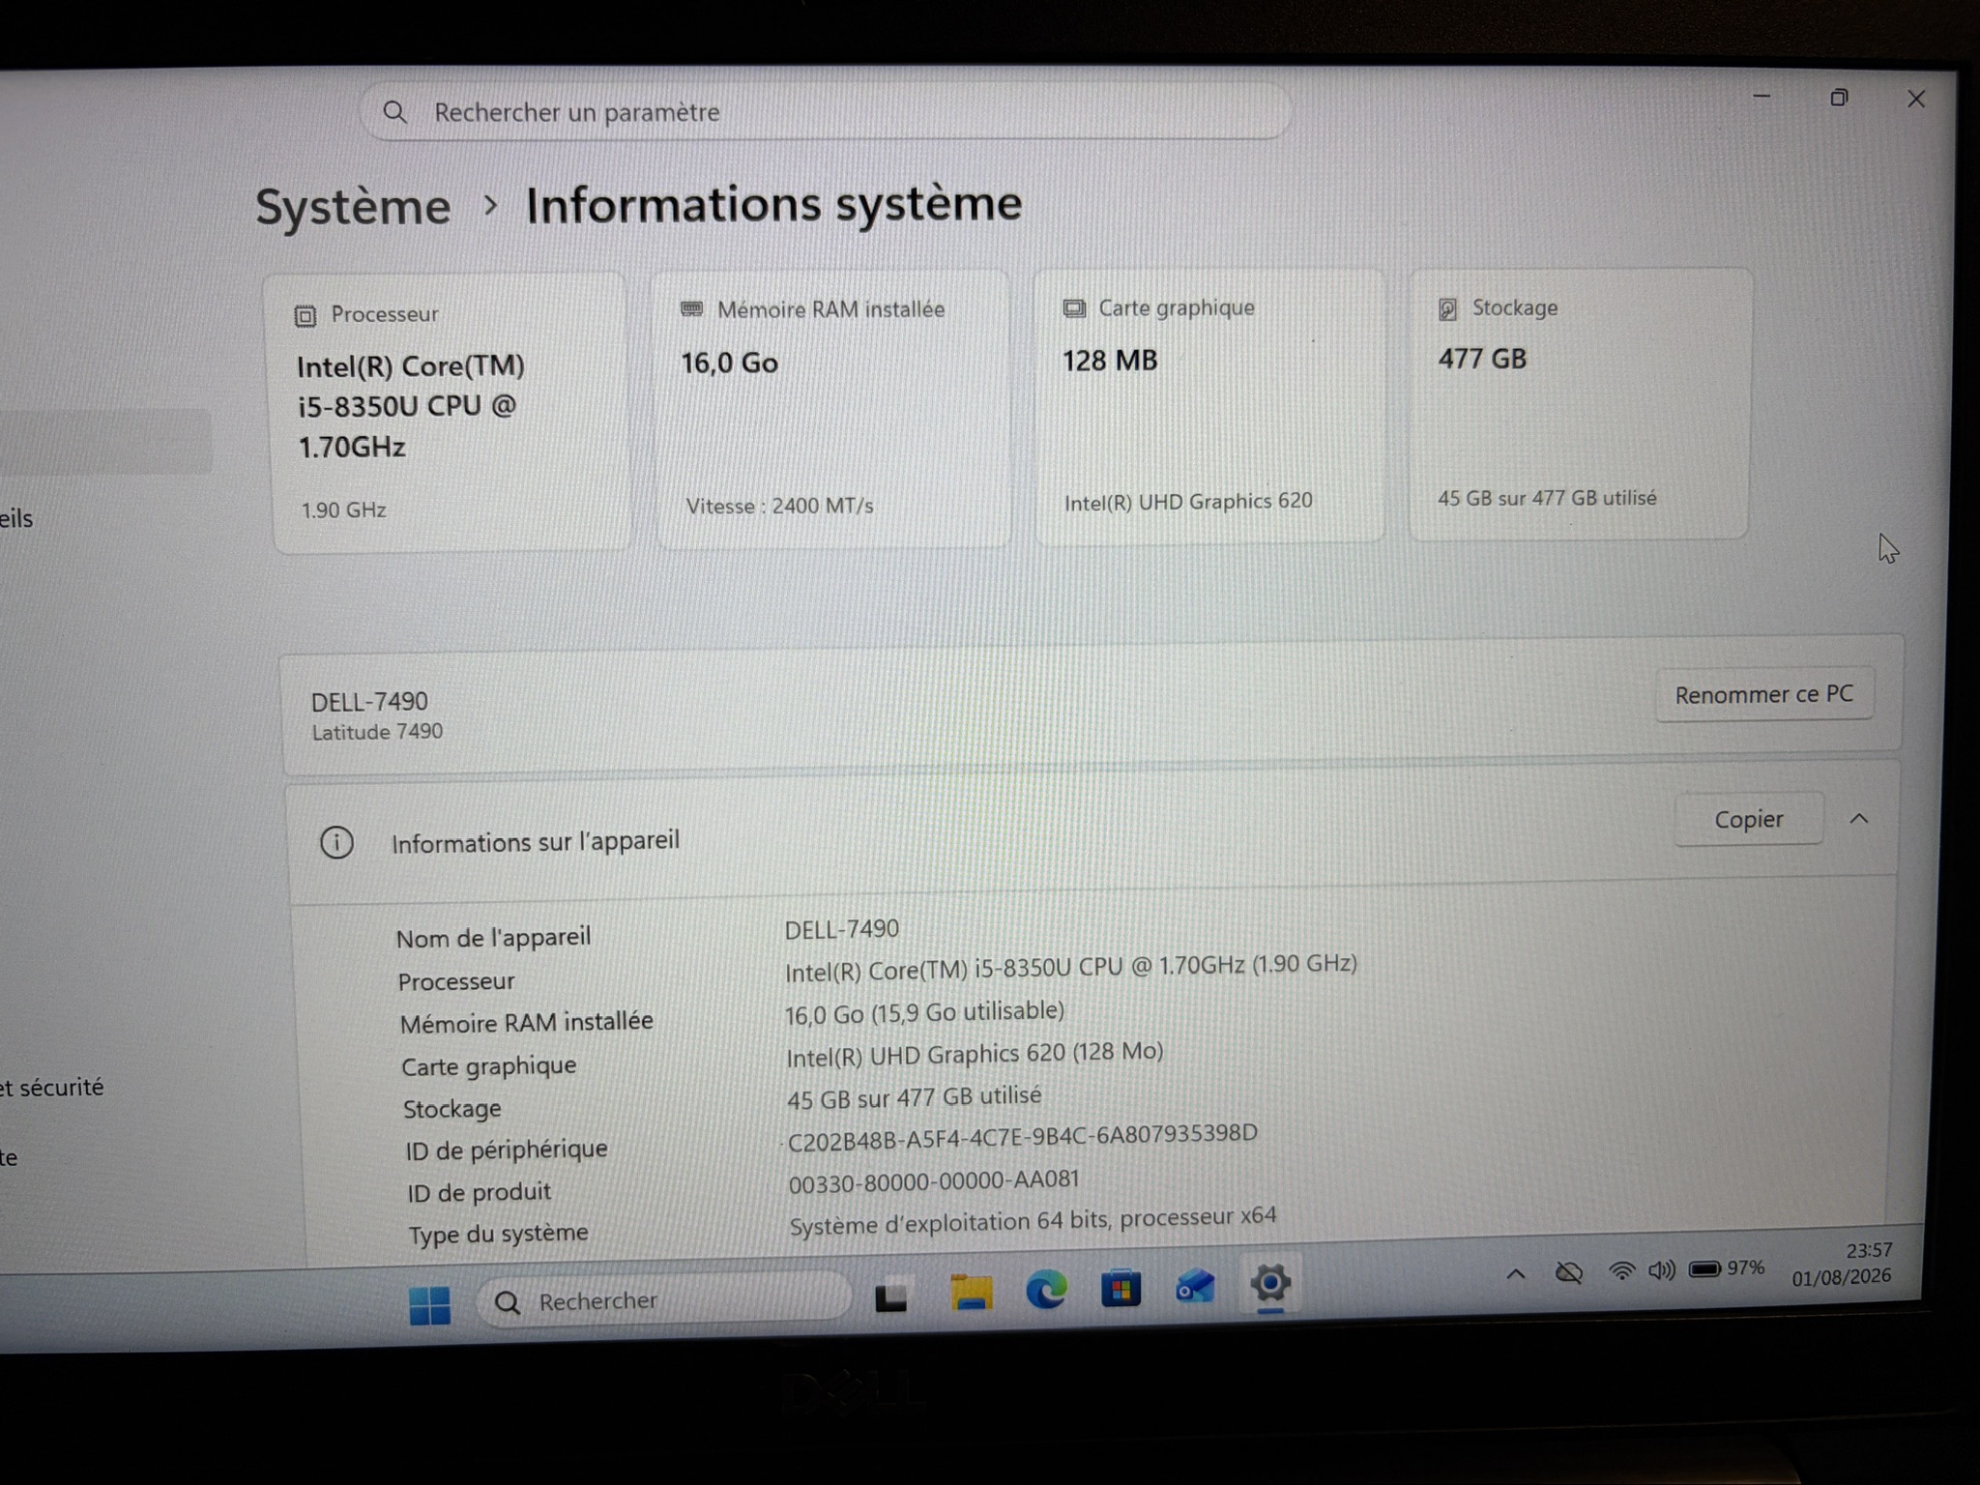Viewport: 1980px width, 1485px height.
Task: Show hidden system tray icons
Action: tap(1516, 1274)
